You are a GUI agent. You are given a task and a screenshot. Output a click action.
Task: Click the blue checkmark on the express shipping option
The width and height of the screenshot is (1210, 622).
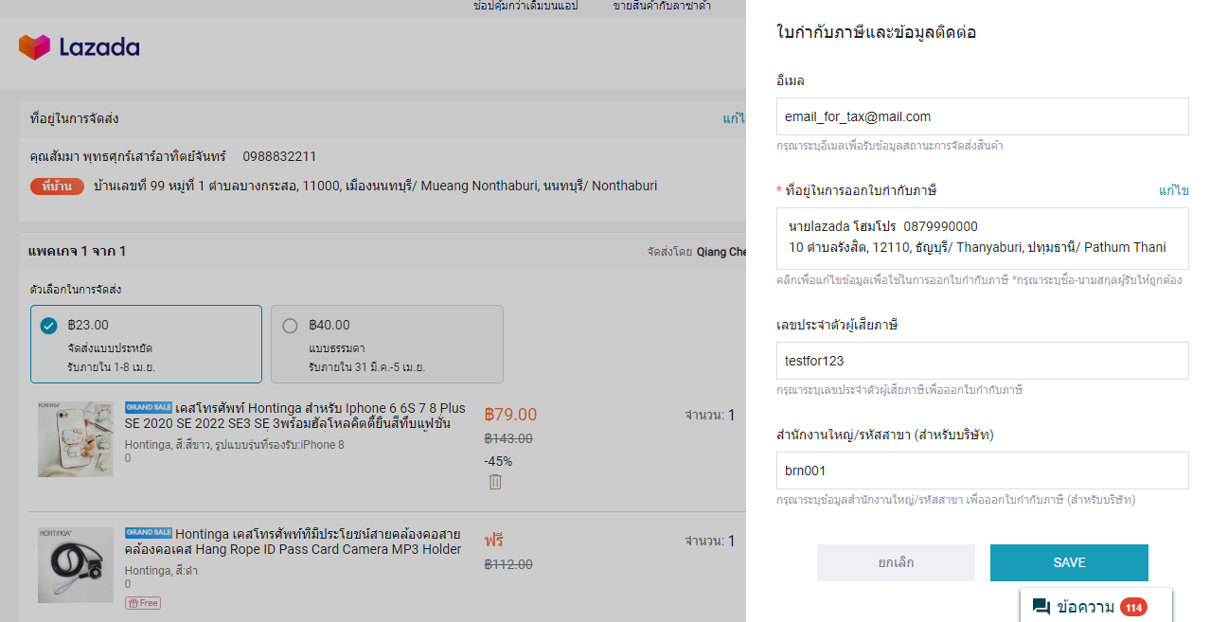[48, 325]
